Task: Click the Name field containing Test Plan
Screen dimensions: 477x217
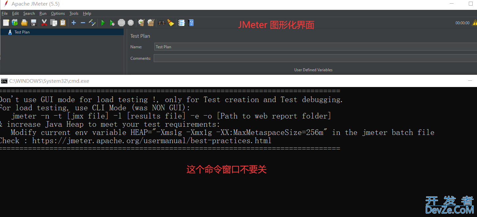Action: [x=315, y=47]
